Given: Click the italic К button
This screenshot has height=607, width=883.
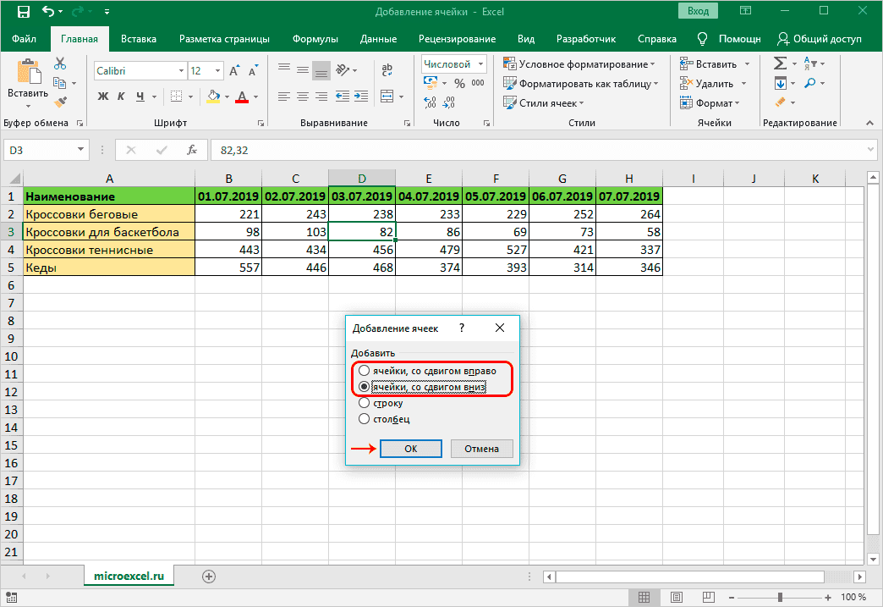Looking at the screenshot, I should coord(123,97).
